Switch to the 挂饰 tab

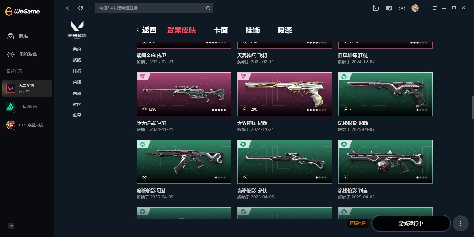pyautogui.click(x=253, y=30)
